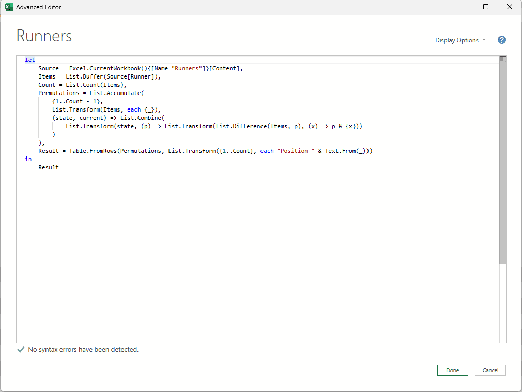522x392 pixels.
Task: Click the final 'Result' line
Action: click(48, 167)
